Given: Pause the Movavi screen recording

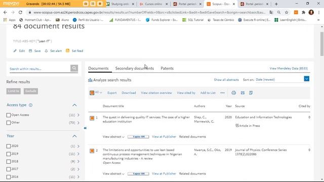Looking at the screenshot, I should (x=93, y=4).
